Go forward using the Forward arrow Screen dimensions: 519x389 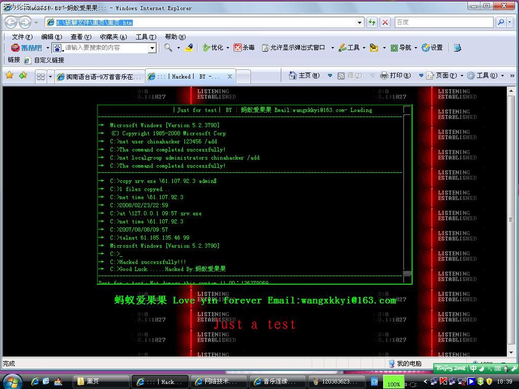pos(25,22)
